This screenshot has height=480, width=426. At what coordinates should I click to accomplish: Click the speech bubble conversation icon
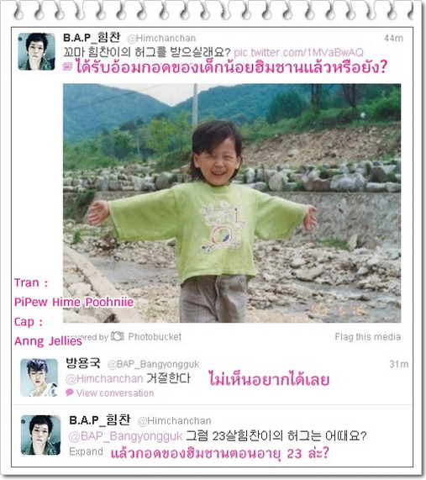(70, 393)
